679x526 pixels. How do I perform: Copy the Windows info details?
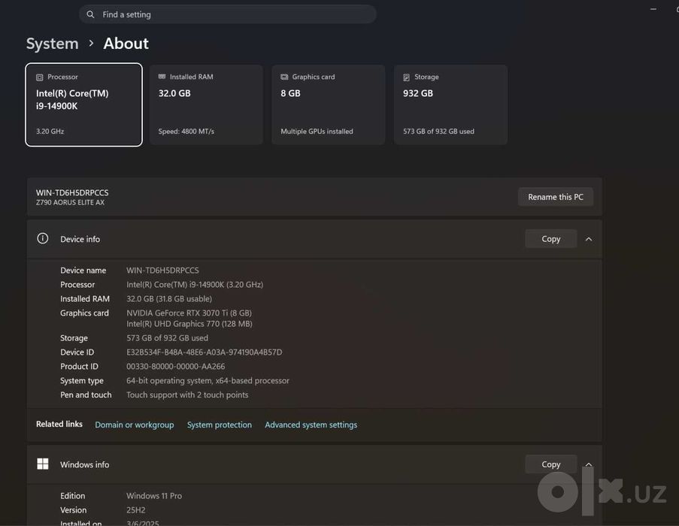[551, 464]
